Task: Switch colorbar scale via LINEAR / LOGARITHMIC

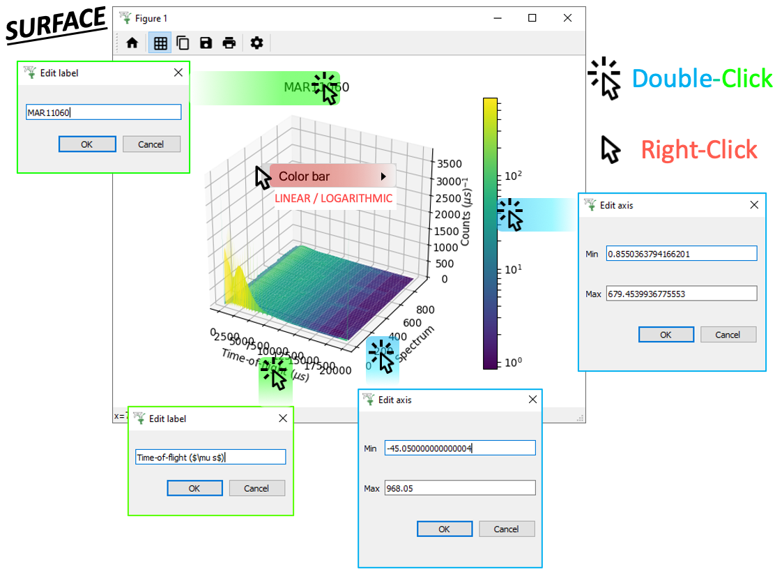Action: coord(332,199)
